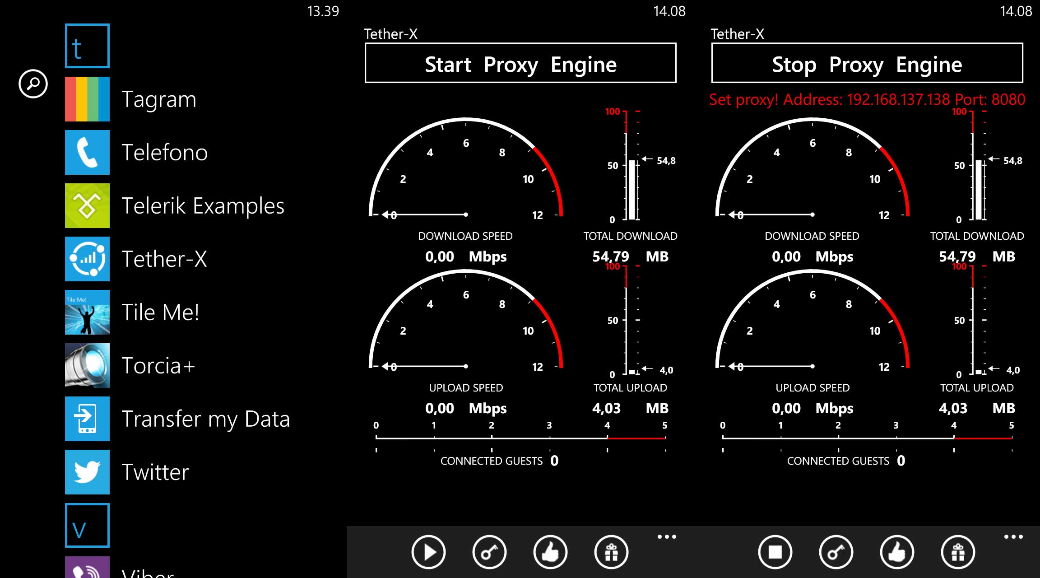
Task: Open the letter 't' jump tile
Action: 87,46
